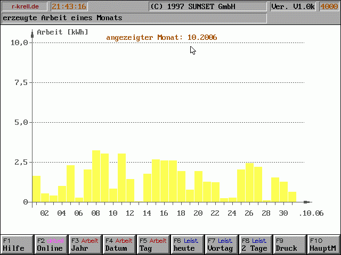
Task: Click the r-krell.de label box
Action: [25, 6]
